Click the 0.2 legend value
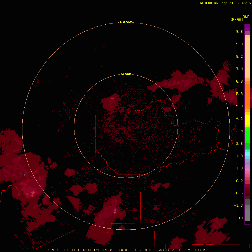 click(239, 181)
